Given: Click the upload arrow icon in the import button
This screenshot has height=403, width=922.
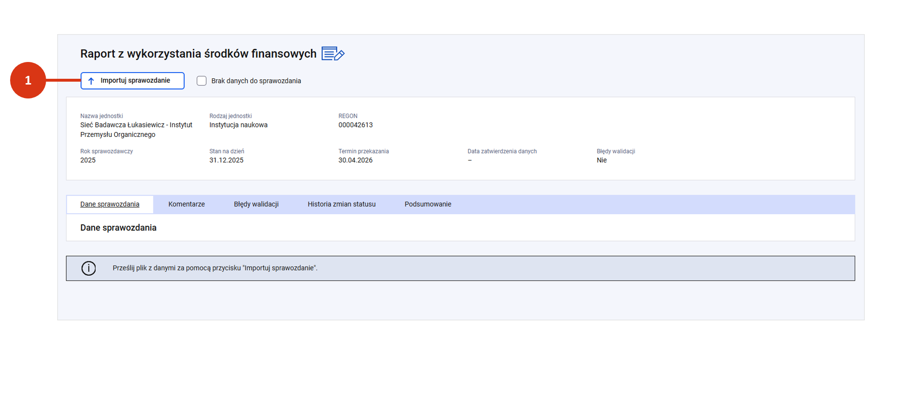Looking at the screenshot, I should coord(91,81).
